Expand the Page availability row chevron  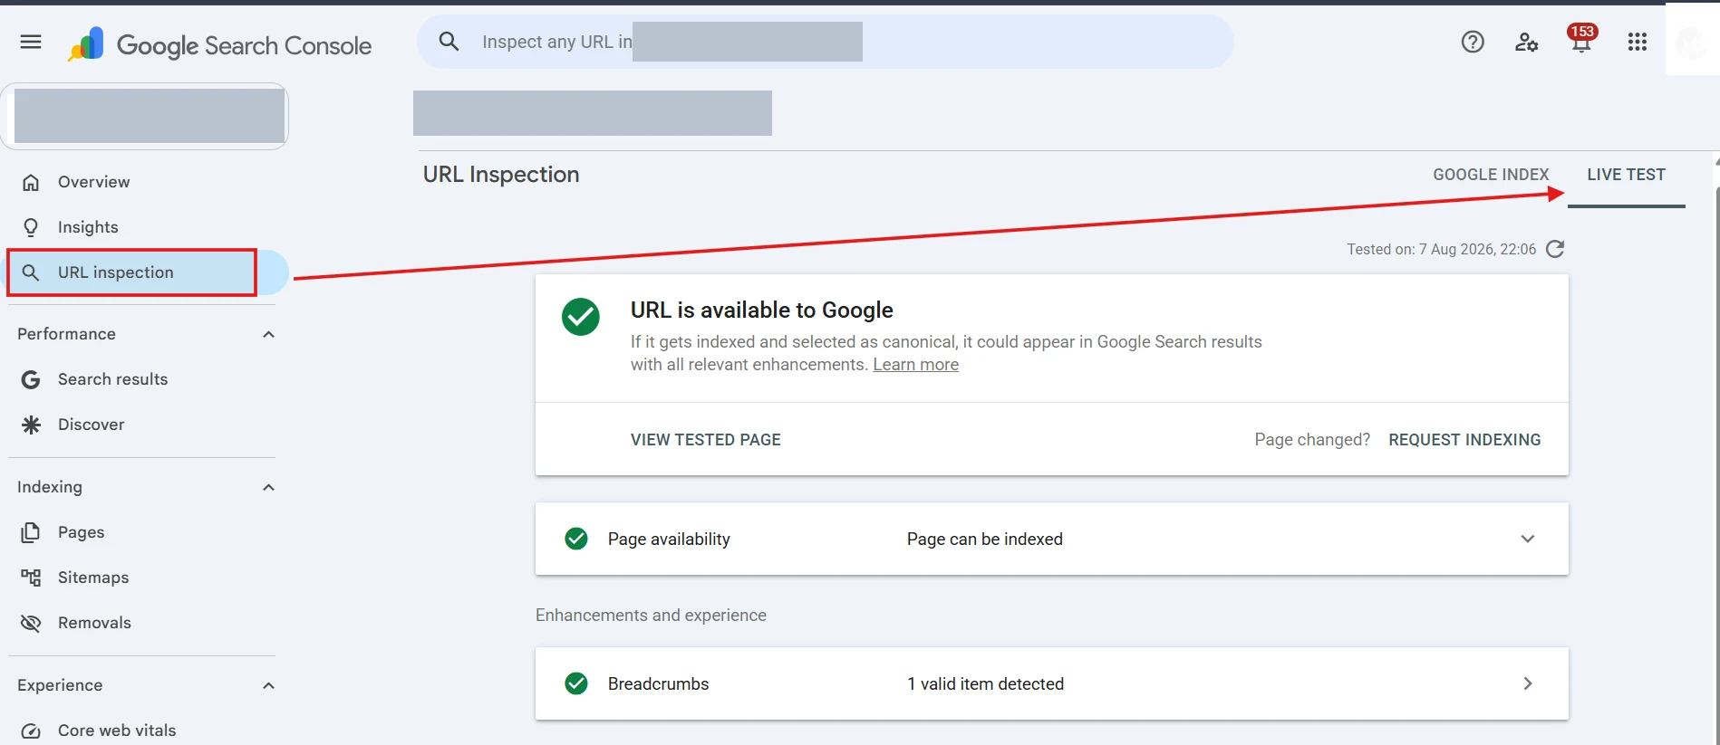click(x=1528, y=539)
